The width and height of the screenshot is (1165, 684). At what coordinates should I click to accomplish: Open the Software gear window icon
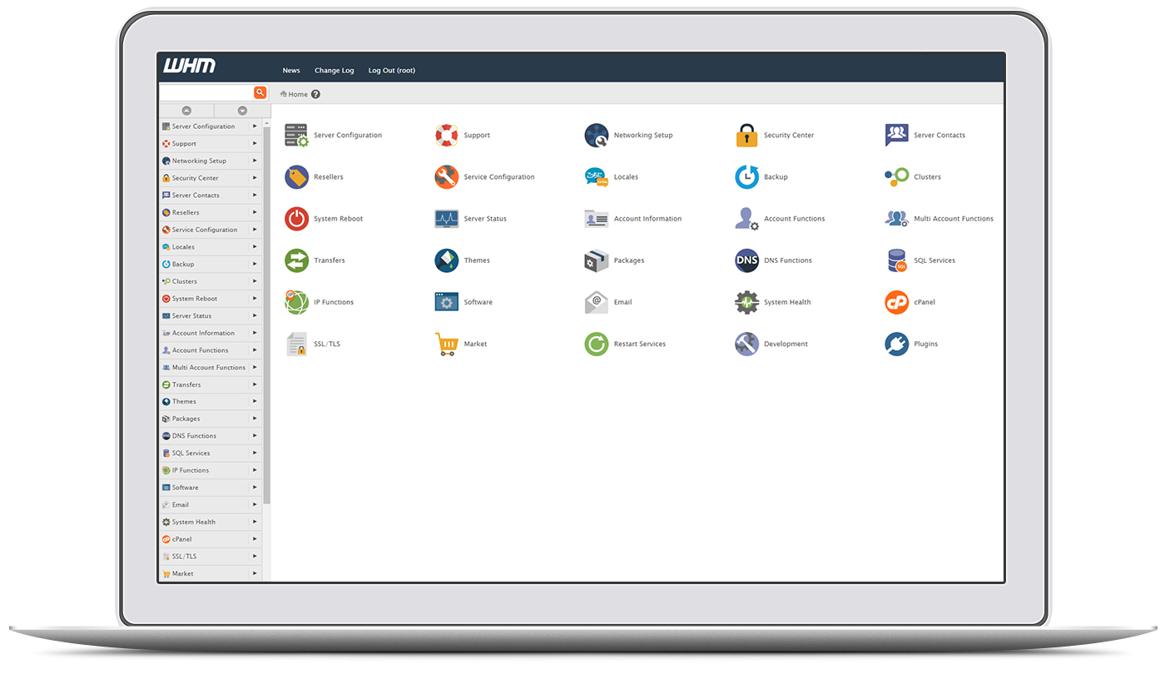click(x=447, y=302)
